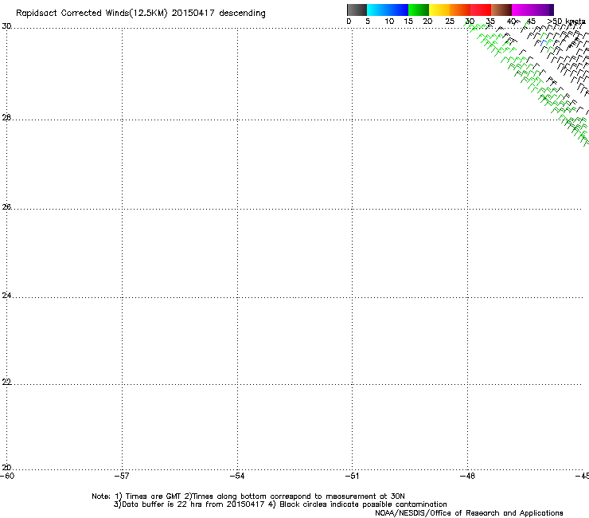Click the 'NOAA/NESDIS/Office of Research and Applications' credit

(x=469, y=513)
